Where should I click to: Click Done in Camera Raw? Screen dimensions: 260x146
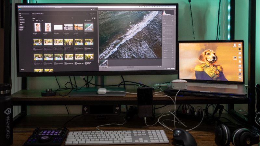pyautogui.click(x=169, y=68)
